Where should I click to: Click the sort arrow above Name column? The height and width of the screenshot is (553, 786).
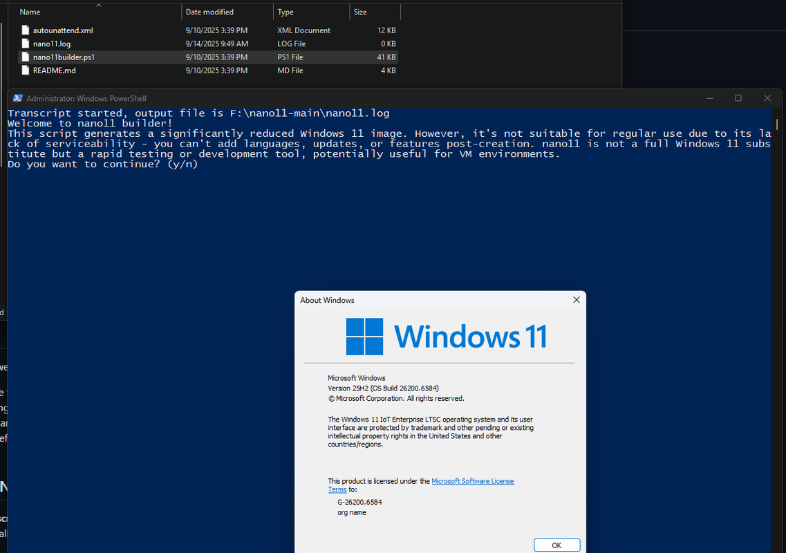coord(99,6)
